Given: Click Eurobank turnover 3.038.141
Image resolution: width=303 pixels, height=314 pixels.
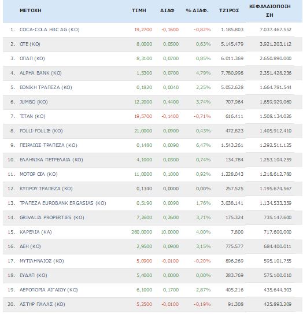Looking at the screenshot, I should (232, 203).
